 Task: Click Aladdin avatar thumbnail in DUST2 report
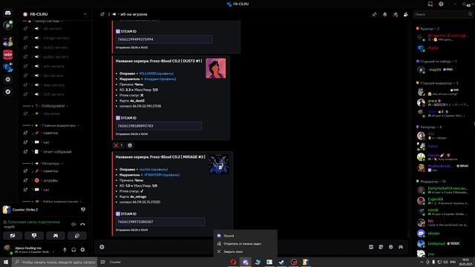coord(216,68)
